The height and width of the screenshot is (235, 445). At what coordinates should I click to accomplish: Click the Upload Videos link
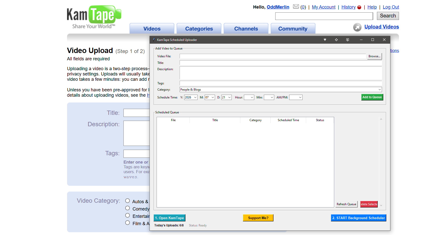click(x=382, y=27)
